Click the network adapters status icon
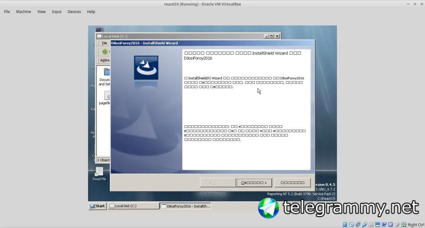This screenshot has height=228, width=425. (358, 224)
